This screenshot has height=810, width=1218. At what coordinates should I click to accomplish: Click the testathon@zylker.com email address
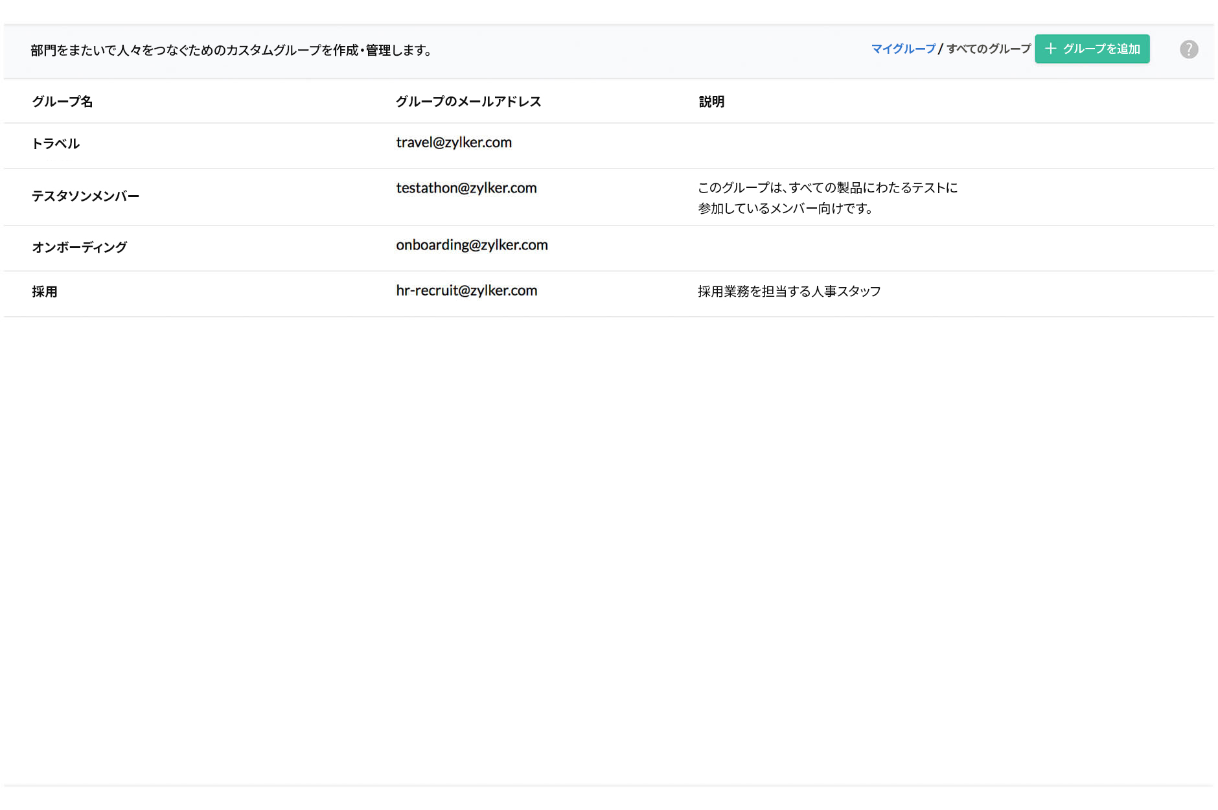tap(466, 188)
